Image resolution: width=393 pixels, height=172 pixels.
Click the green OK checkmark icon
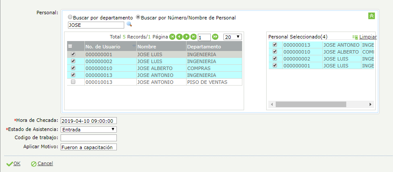pos(10,164)
